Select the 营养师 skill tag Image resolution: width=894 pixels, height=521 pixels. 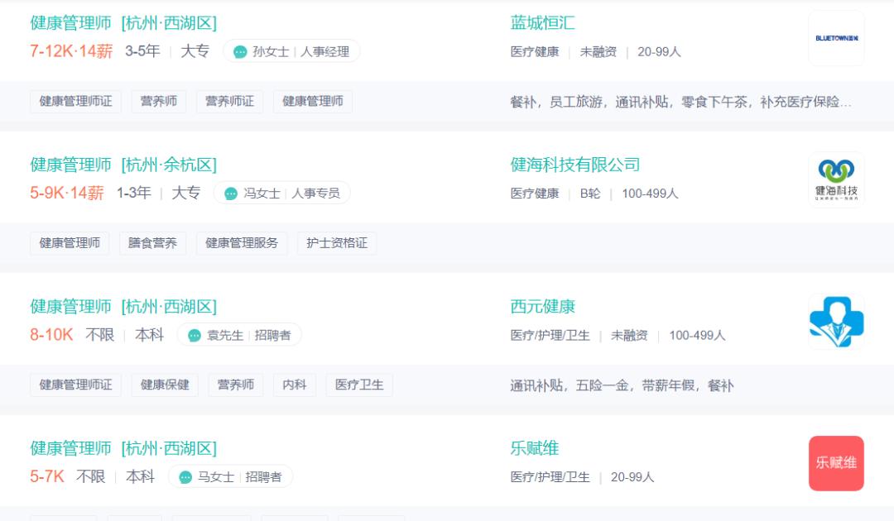click(x=158, y=101)
